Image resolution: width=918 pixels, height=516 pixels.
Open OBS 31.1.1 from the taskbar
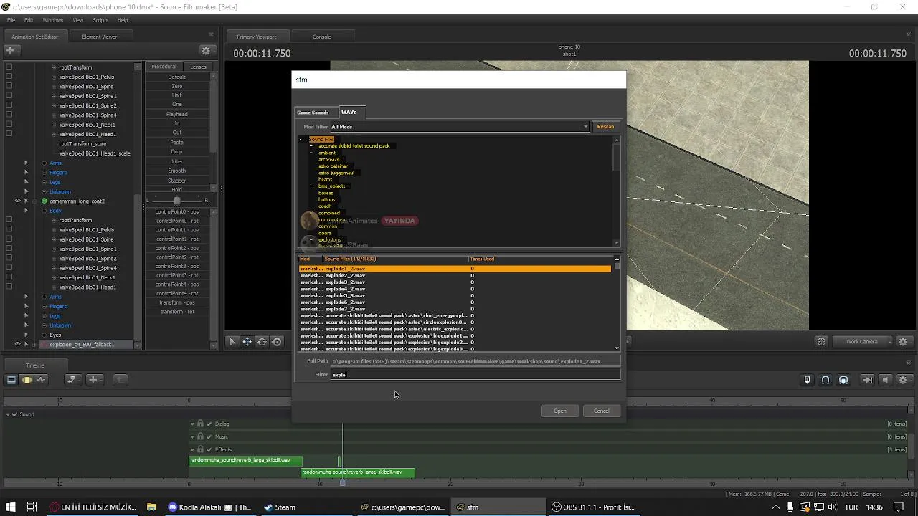click(594, 507)
